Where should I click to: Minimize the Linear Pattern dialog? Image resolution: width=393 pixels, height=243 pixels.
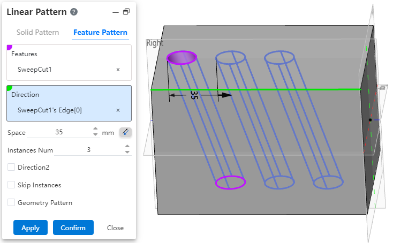point(115,12)
